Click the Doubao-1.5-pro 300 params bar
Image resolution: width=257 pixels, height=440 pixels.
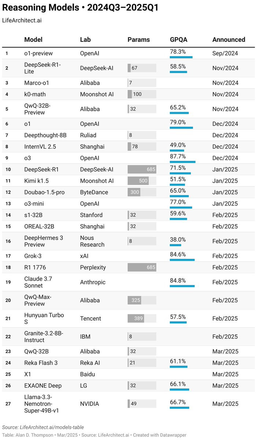pyautogui.click(x=134, y=192)
